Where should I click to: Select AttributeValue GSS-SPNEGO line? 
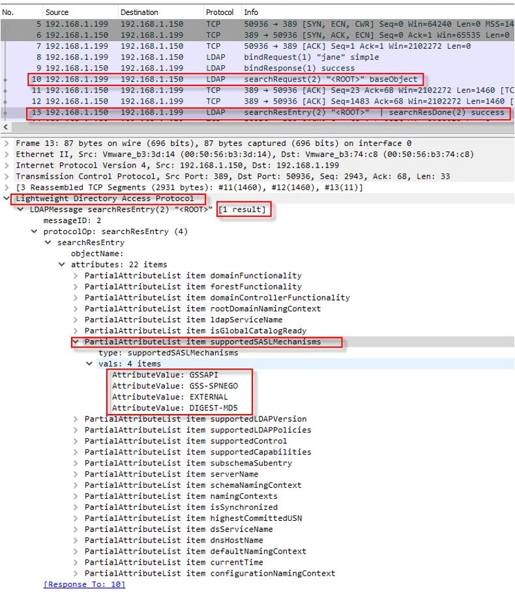[x=175, y=386]
